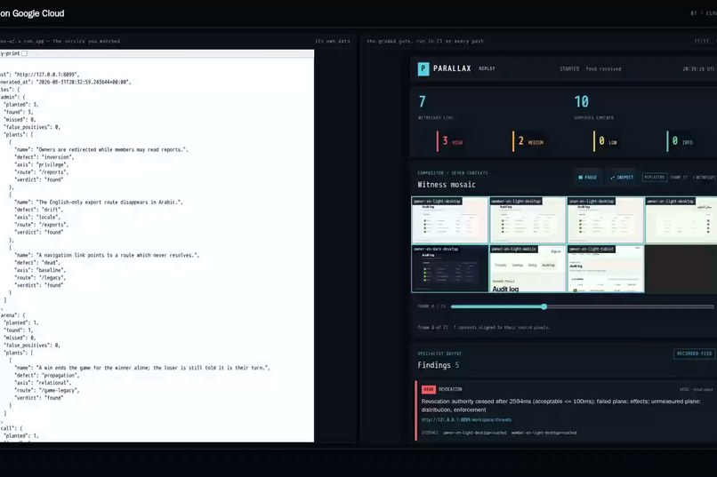Click the Replay label beside Parallax

pos(487,68)
